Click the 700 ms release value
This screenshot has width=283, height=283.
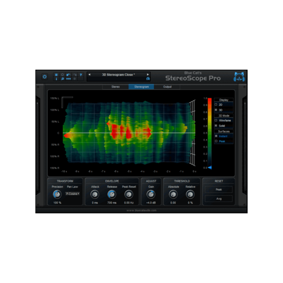[x=112, y=203]
